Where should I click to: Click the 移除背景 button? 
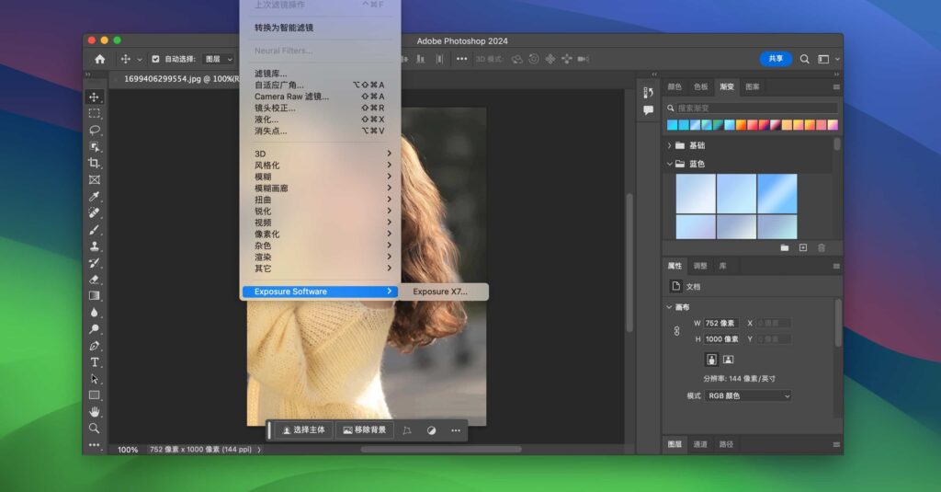[x=365, y=430]
